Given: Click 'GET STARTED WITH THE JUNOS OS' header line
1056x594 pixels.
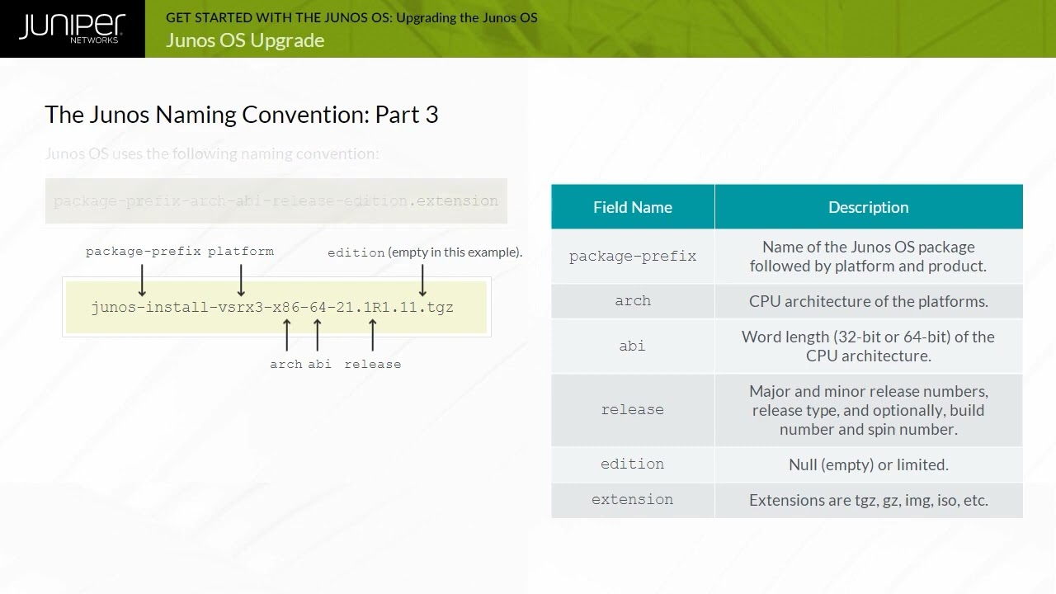Looking at the screenshot, I should (351, 17).
